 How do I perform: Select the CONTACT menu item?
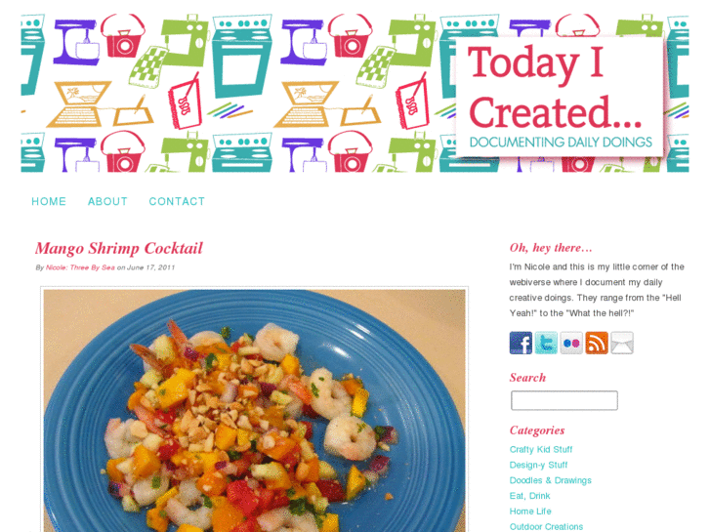177,201
